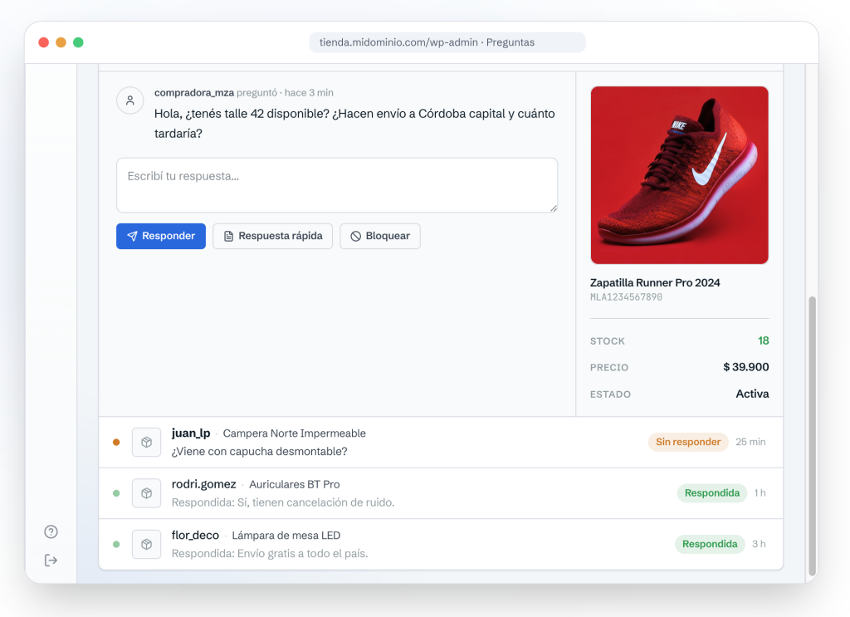Click the '3 h' timestamp
The image size is (850, 617).
click(759, 544)
